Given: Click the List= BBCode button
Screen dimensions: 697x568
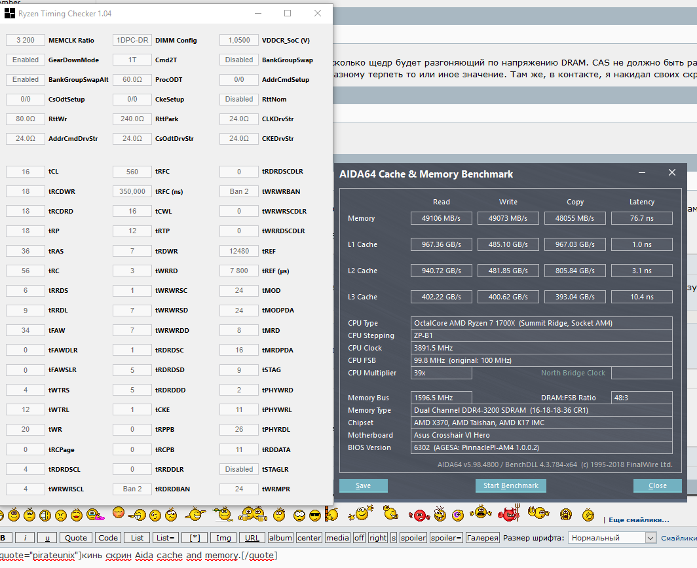Looking at the screenshot, I should [165, 538].
